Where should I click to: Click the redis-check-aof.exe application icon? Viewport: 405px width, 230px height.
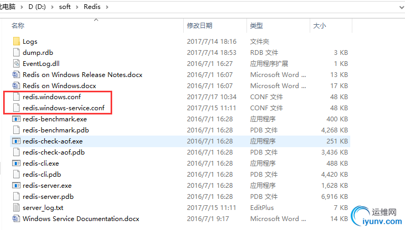(16, 141)
